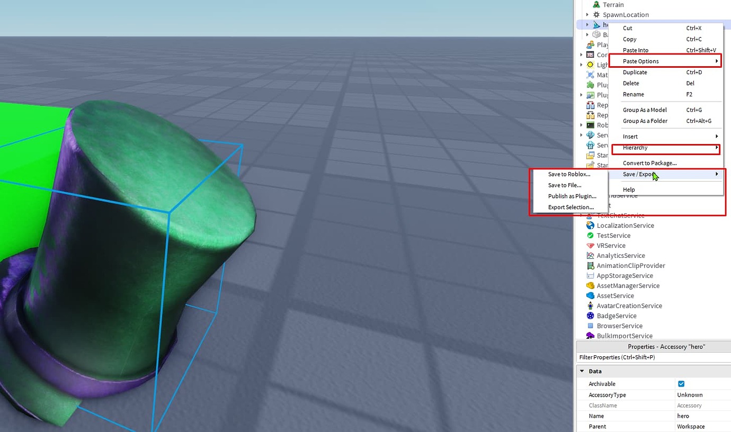Click the BulkImportService icon
The width and height of the screenshot is (731, 432).
point(590,336)
